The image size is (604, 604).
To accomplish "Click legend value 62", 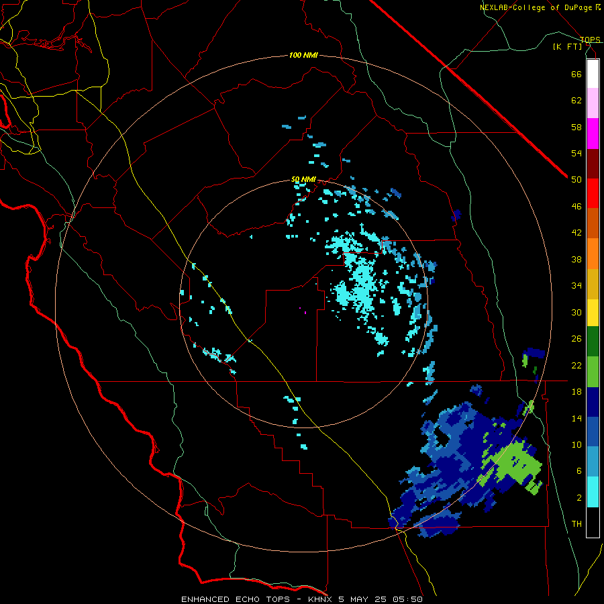I will pyautogui.click(x=576, y=101).
